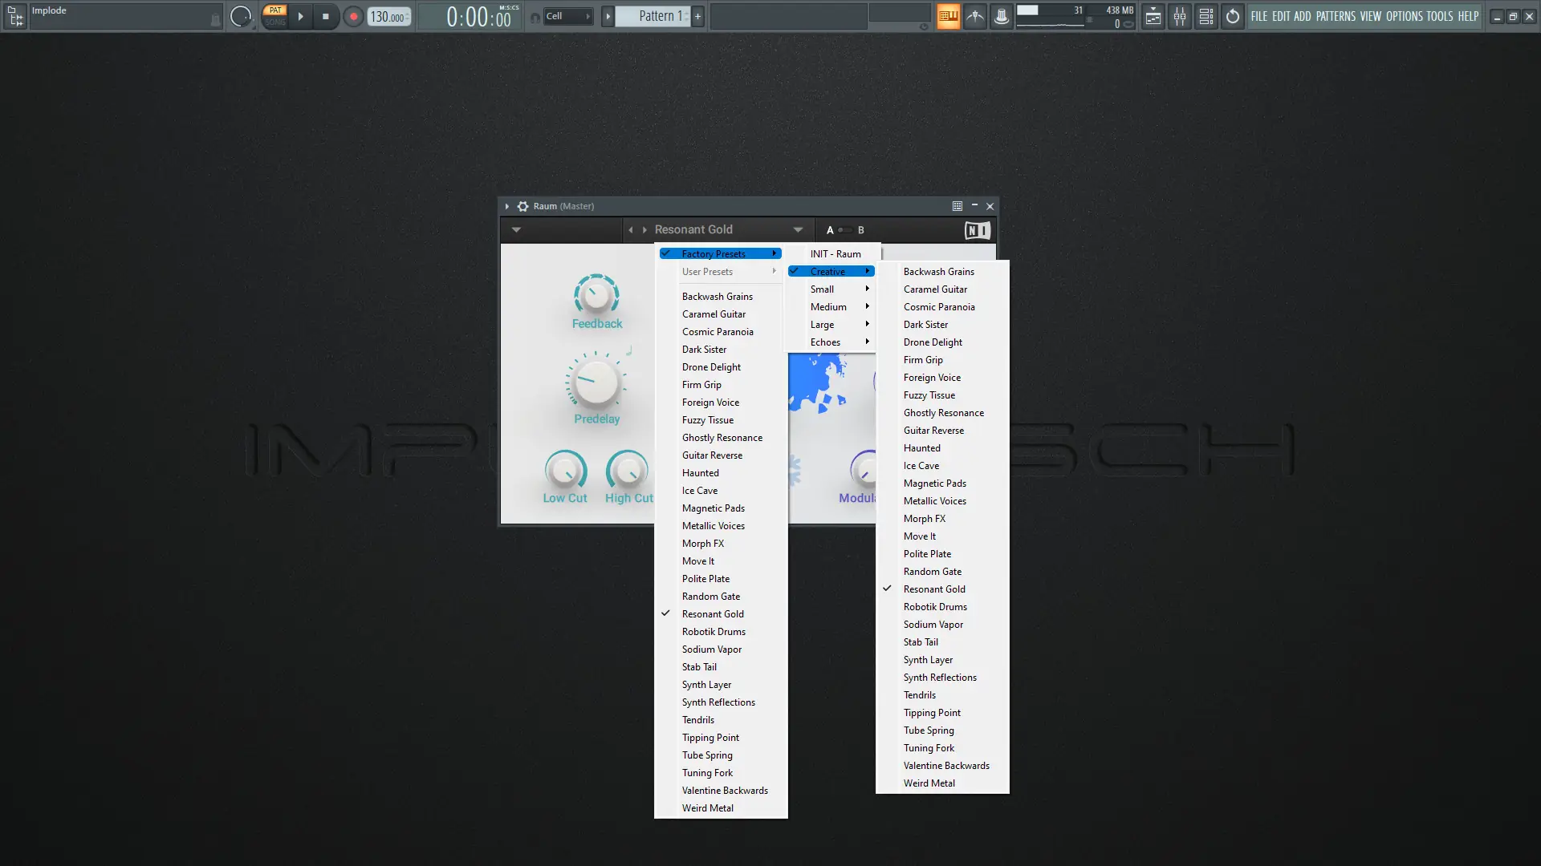Open the Cell snap dropdown

567,16
